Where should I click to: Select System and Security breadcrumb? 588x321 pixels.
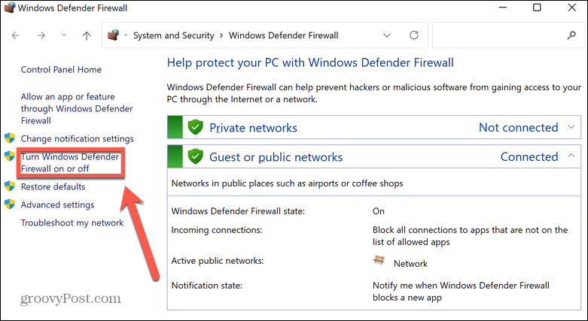click(174, 35)
